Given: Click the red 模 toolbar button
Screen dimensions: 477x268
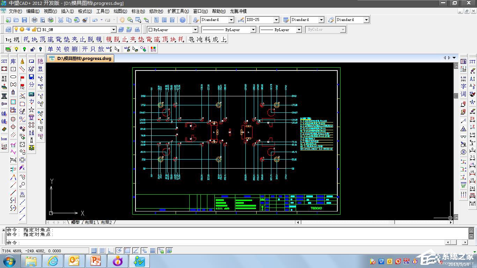Looking at the screenshot, I should 109,39.
